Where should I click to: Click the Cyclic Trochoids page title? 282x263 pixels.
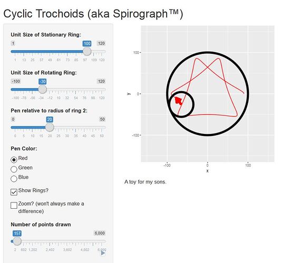pos(93,14)
